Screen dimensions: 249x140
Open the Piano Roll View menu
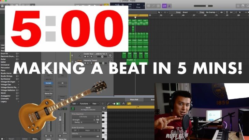tap(95, 104)
